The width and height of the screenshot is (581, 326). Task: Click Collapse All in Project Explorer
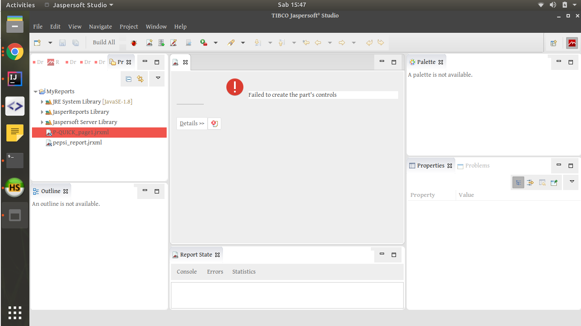point(129,79)
